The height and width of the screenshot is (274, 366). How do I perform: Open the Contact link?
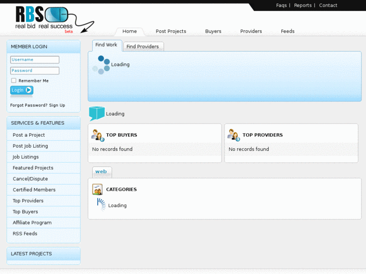pos(328,6)
